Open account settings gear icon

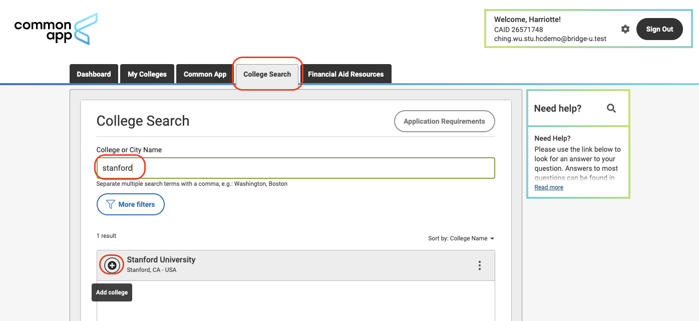(x=625, y=29)
